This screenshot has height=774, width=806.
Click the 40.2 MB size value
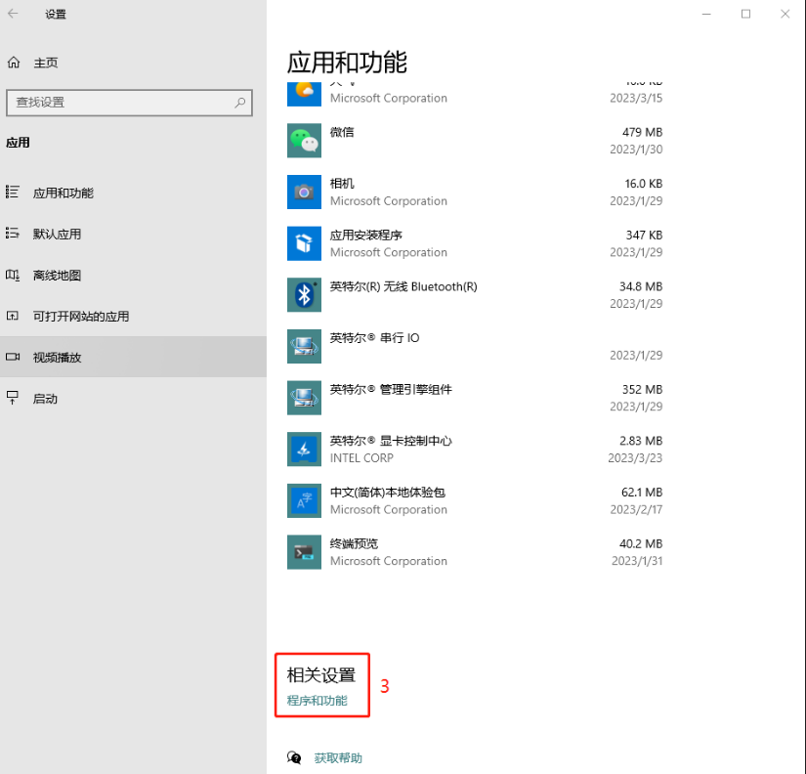pyautogui.click(x=641, y=543)
